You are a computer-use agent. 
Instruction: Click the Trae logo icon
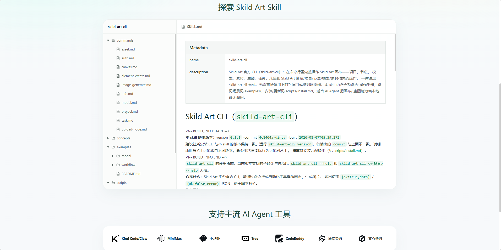pos(245,238)
